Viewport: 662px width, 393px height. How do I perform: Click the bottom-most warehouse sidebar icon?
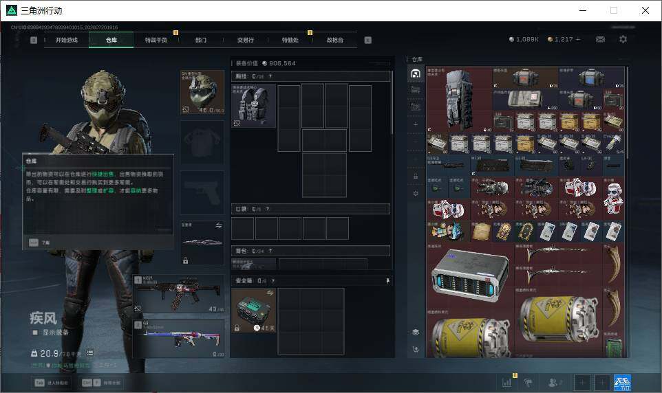click(416, 350)
